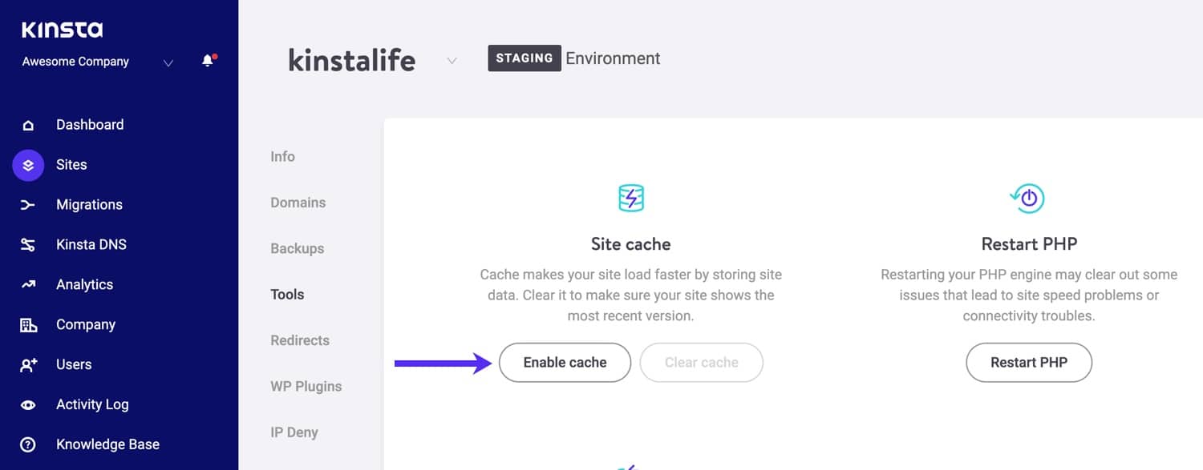The image size is (1203, 470).
Task: View notifications via the bell icon
Action: point(208,59)
